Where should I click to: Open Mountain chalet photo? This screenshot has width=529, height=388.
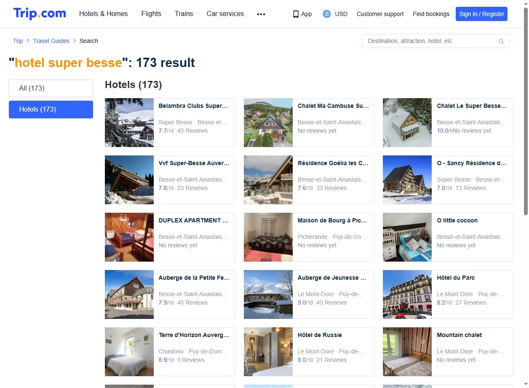[407, 352]
